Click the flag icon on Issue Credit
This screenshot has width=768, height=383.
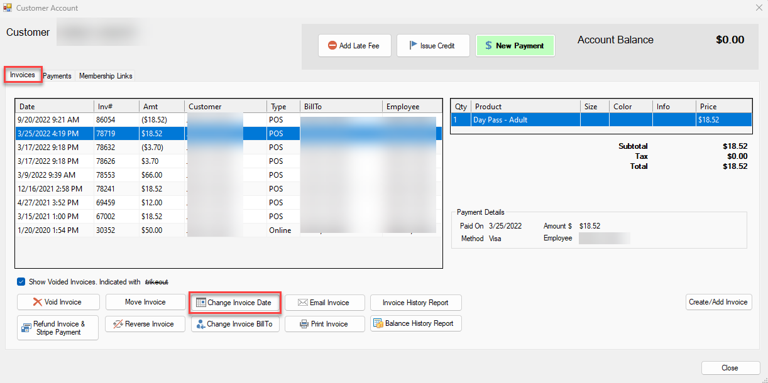[414, 45]
